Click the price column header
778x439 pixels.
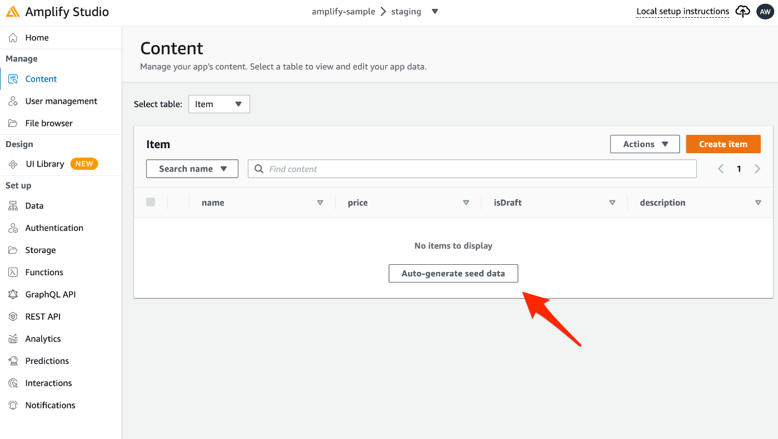[358, 203]
